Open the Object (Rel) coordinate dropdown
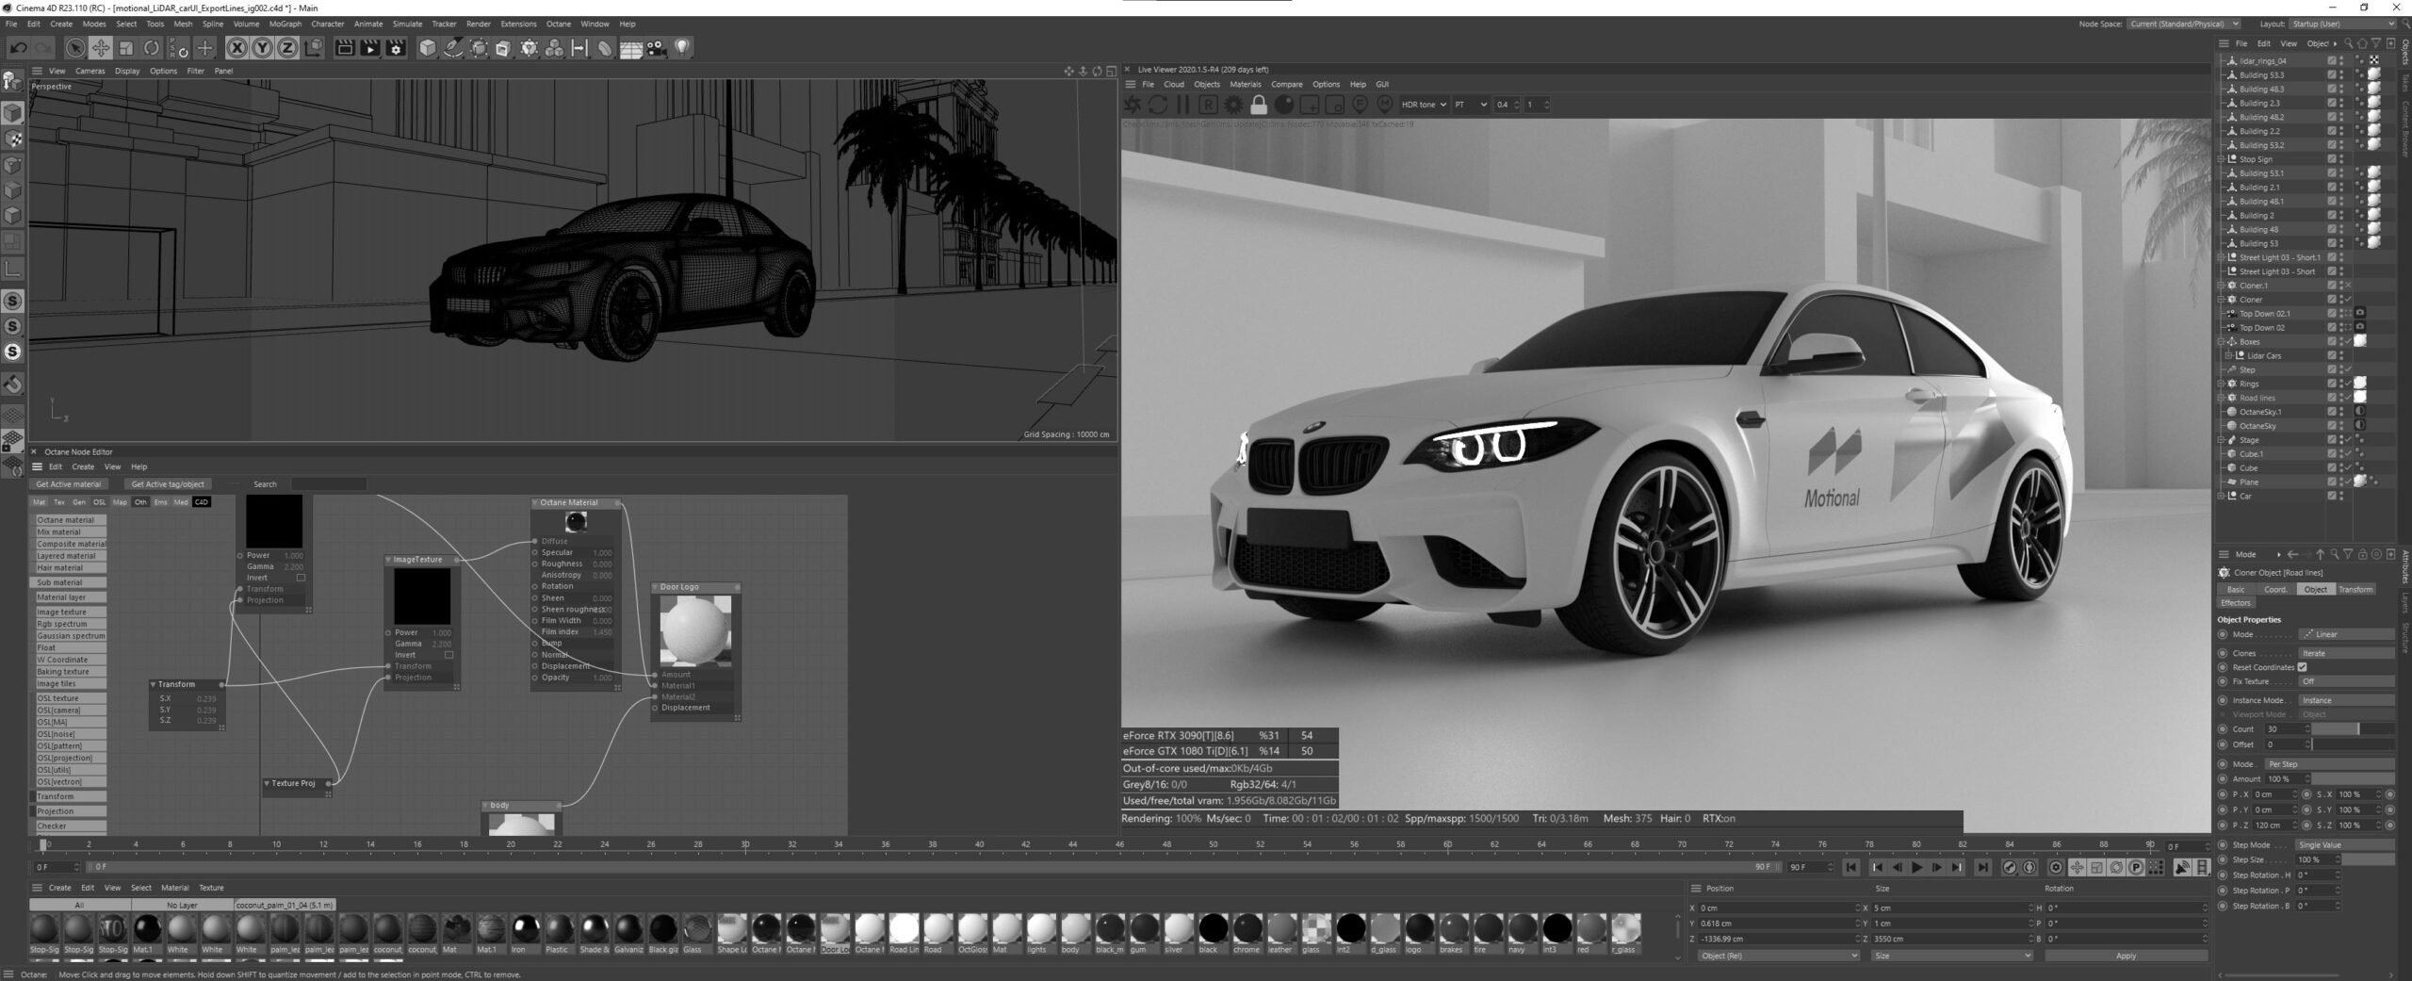Screen dimensions: 2412x981 click(x=1778, y=956)
